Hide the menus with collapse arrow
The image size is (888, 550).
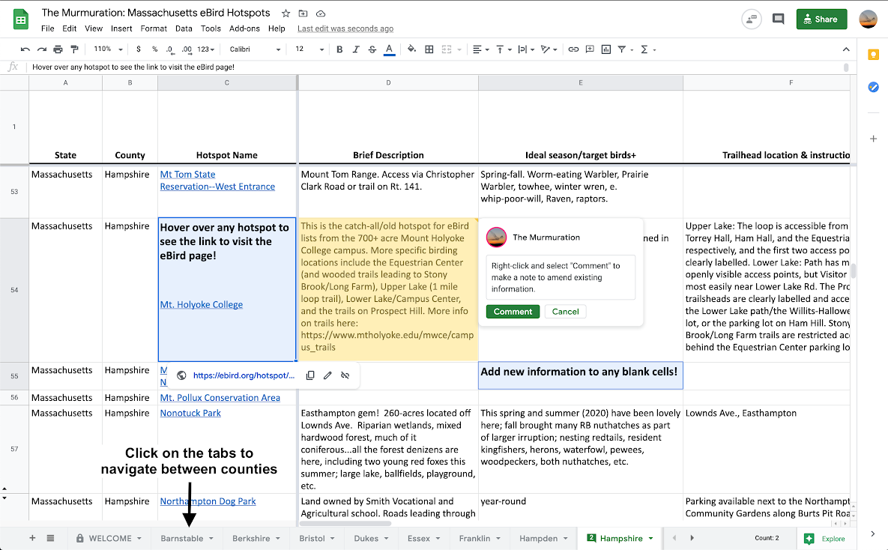click(846, 49)
